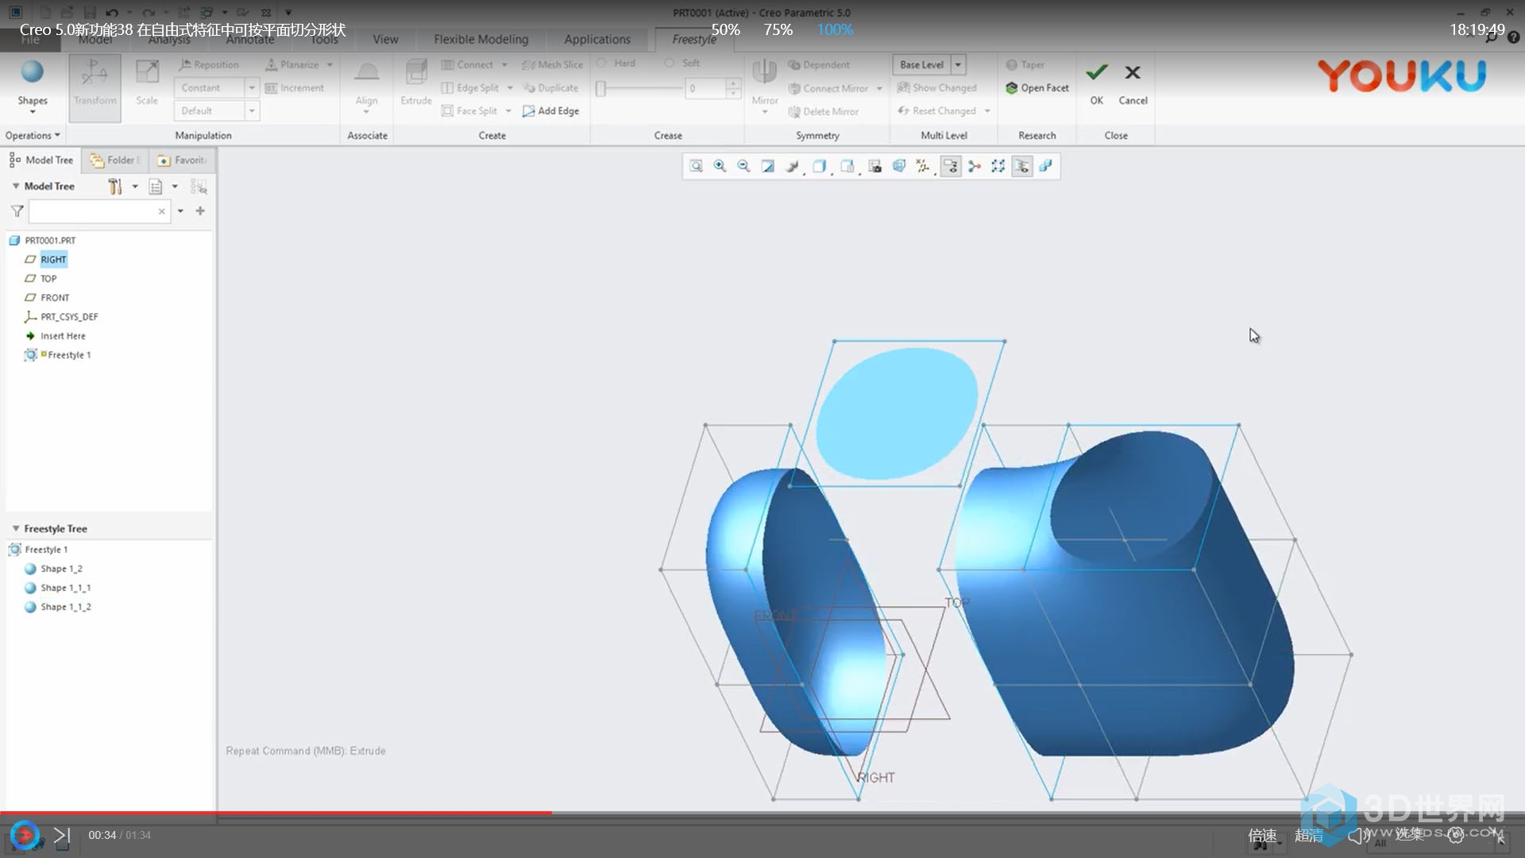Expand the Reset Changed options arrow
1525x858 pixels.
point(987,111)
